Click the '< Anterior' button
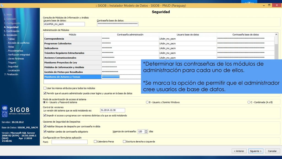This screenshot has height=159, width=282. tap(239, 151)
